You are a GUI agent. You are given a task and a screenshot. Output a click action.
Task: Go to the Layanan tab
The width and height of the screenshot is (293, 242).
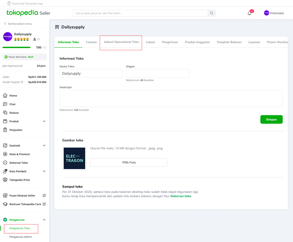pyautogui.click(x=254, y=42)
